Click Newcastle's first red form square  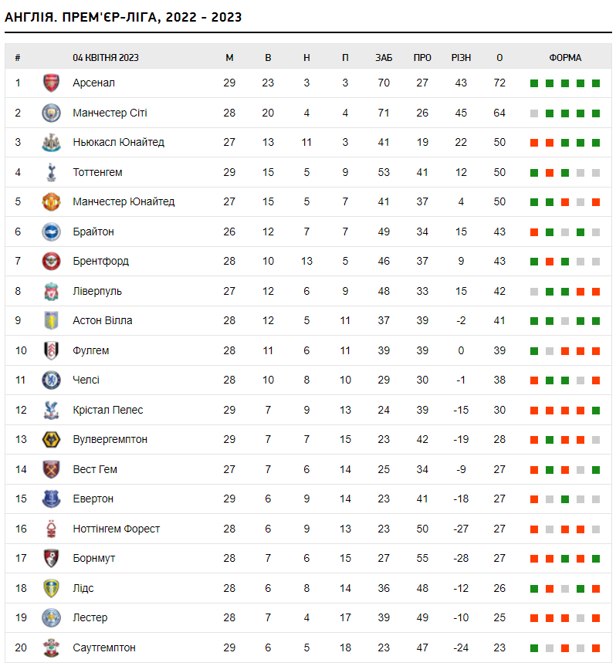(x=534, y=143)
